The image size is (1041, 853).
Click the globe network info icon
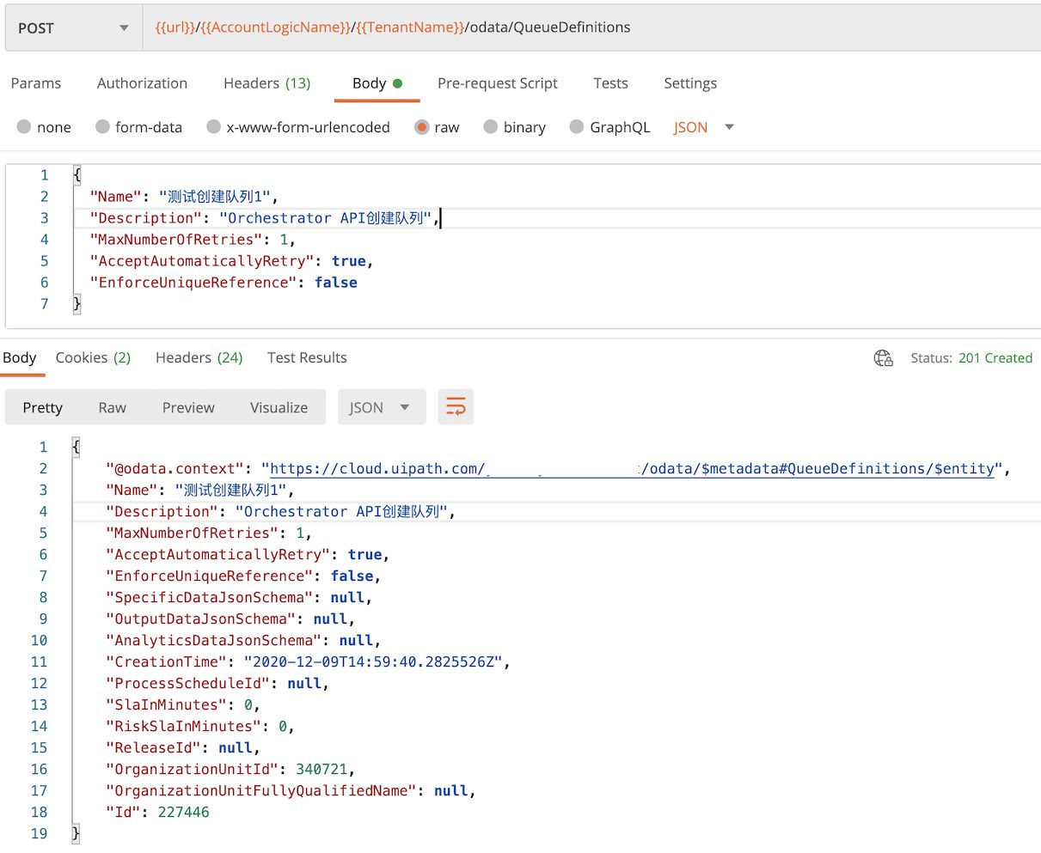[883, 358]
